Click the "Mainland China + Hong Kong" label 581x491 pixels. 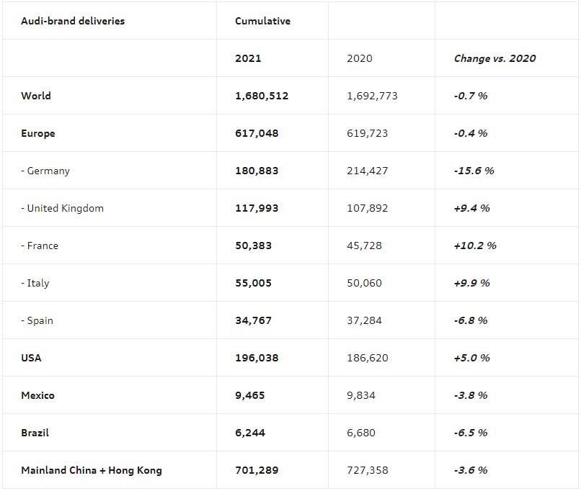[x=92, y=470]
